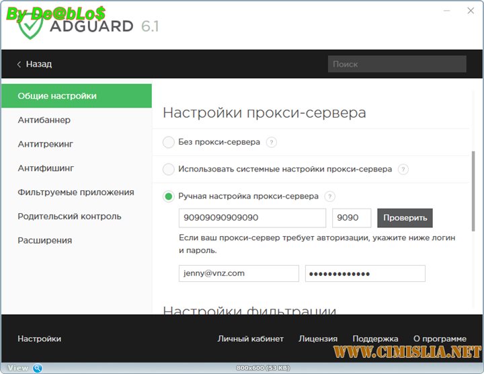Open 'Родительский контроль' settings

[69, 216]
